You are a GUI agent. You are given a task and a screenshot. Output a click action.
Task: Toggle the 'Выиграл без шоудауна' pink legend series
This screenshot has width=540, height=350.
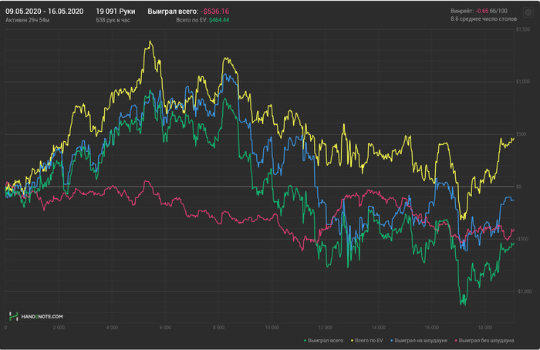[x=484, y=341]
